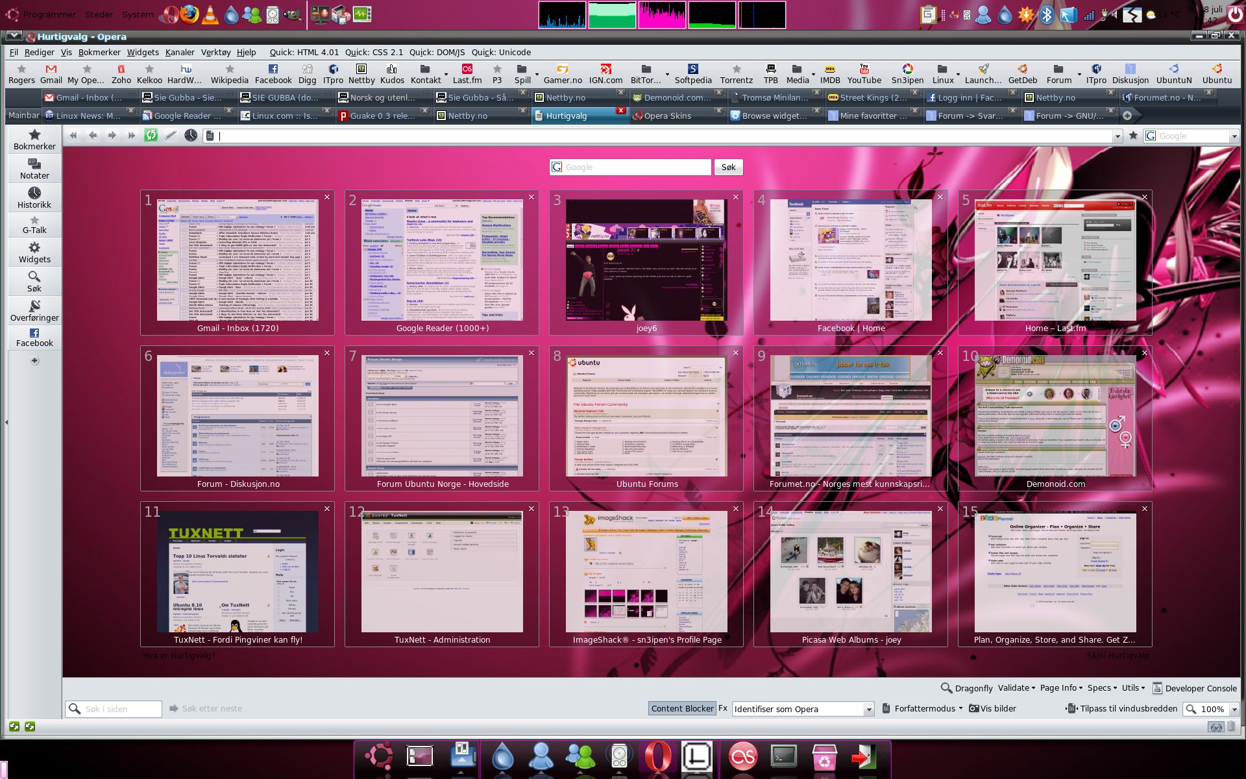Open the G-Talk panel
The image size is (1246, 779).
[34, 225]
